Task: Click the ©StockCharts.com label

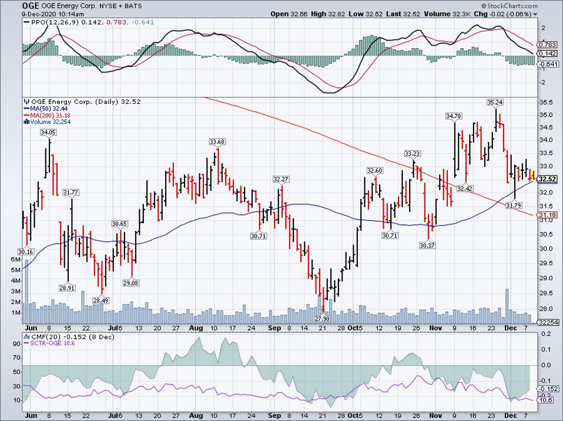Action: [510, 6]
